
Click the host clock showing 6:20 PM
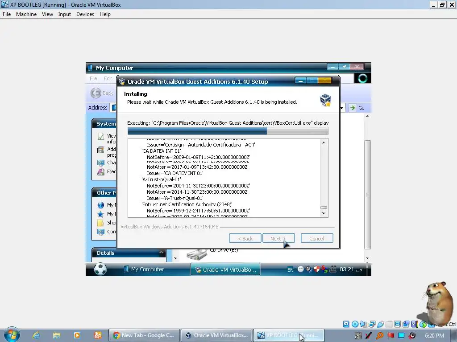click(435, 336)
